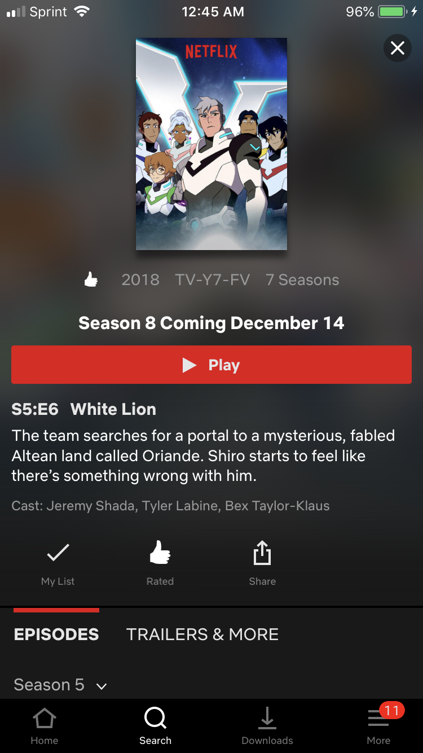Close the show details with X icon
This screenshot has height=753, width=423.
pyautogui.click(x=398, y=49)
